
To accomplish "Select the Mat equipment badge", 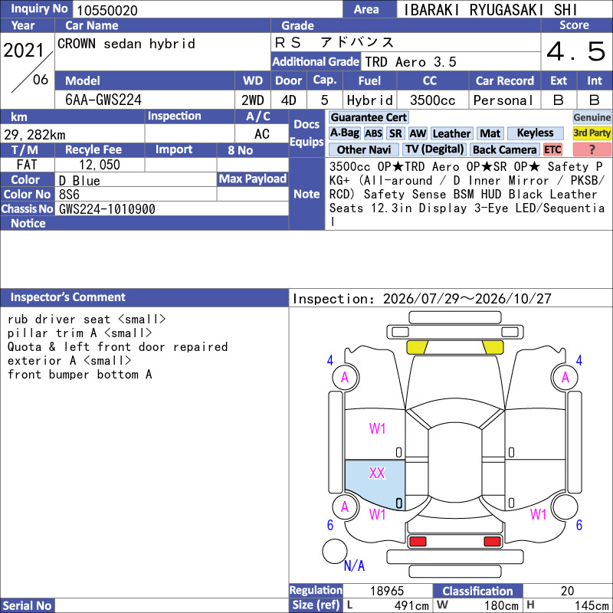I will [490, 133].
